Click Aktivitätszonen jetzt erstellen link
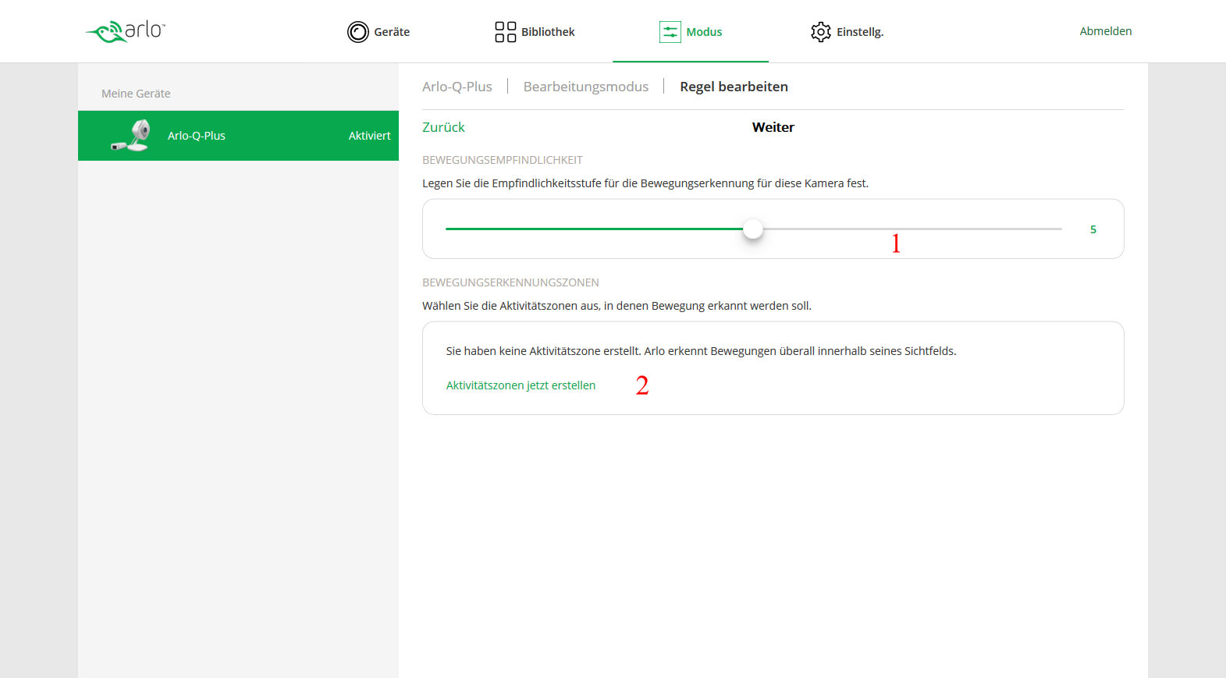The height and width of the screenshot is (678, 1226). (521, 385)
